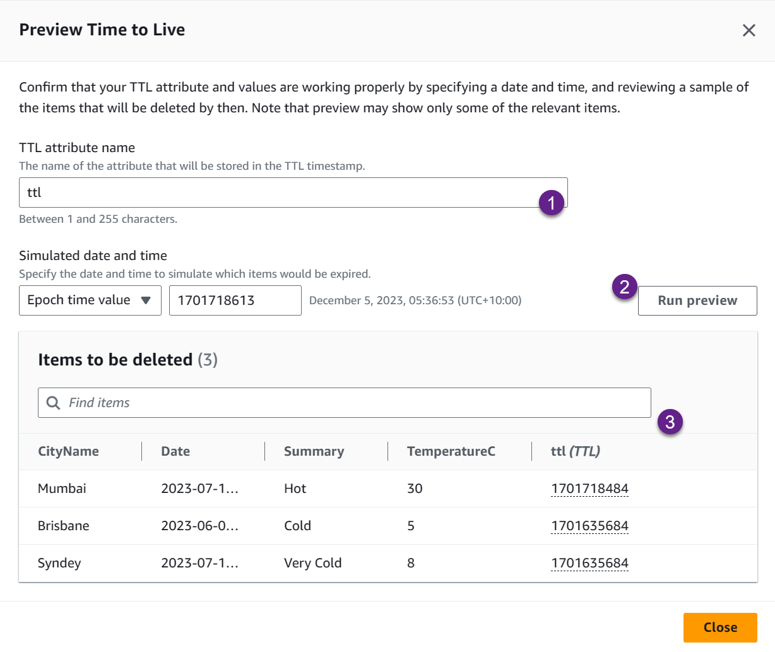Click the Date column header
This screenshot has height=652, width=775.
[x=175, y=451]
